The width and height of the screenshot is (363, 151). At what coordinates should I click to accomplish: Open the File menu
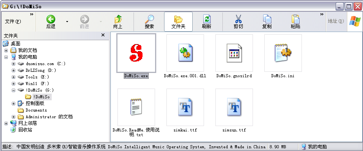(x=13, y=21)
